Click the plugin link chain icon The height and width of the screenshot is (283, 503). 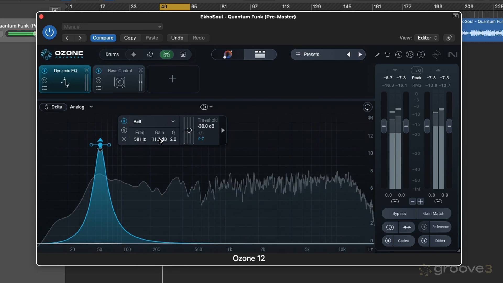coord(449,38)
